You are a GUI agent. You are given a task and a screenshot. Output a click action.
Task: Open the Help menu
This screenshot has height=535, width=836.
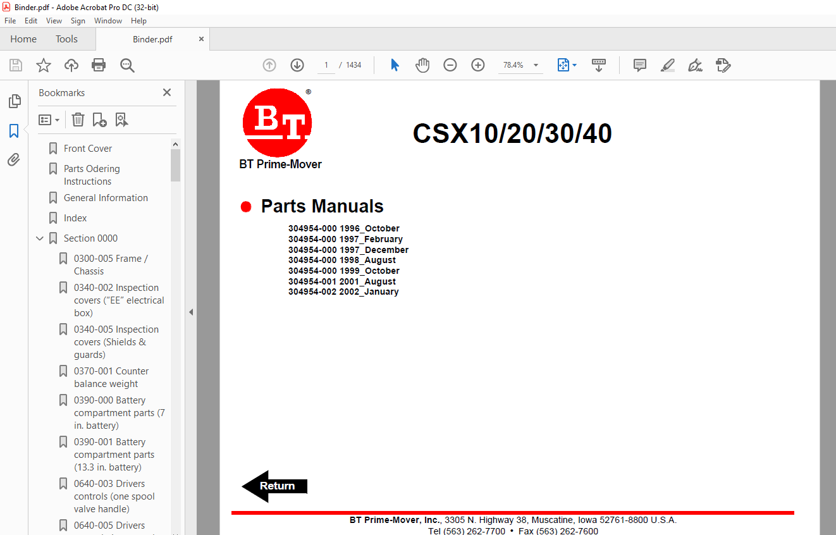tap(138, 21)
